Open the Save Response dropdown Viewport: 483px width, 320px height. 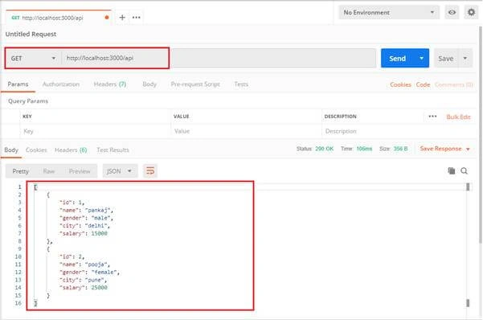[x=444, y=149]
